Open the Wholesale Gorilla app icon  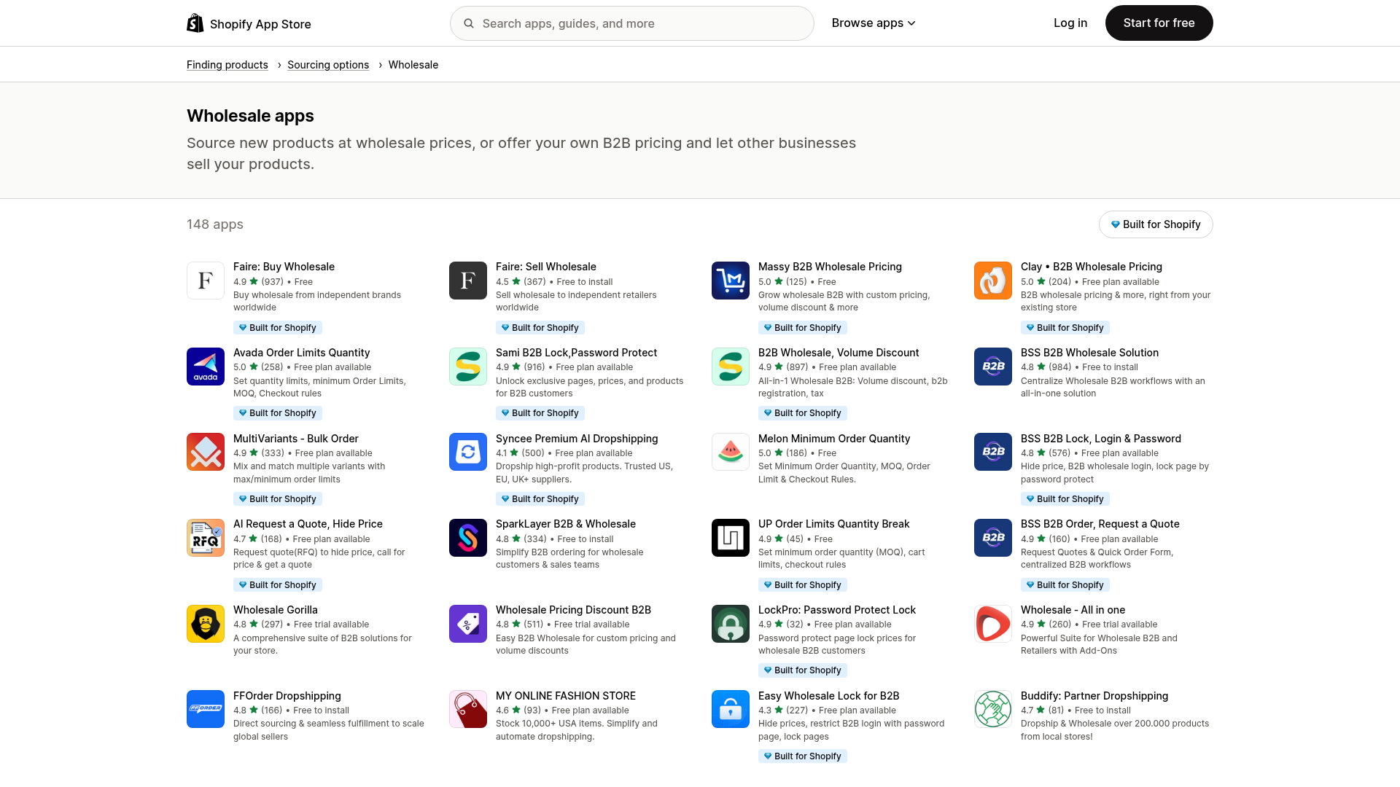[x=206, y=624]
